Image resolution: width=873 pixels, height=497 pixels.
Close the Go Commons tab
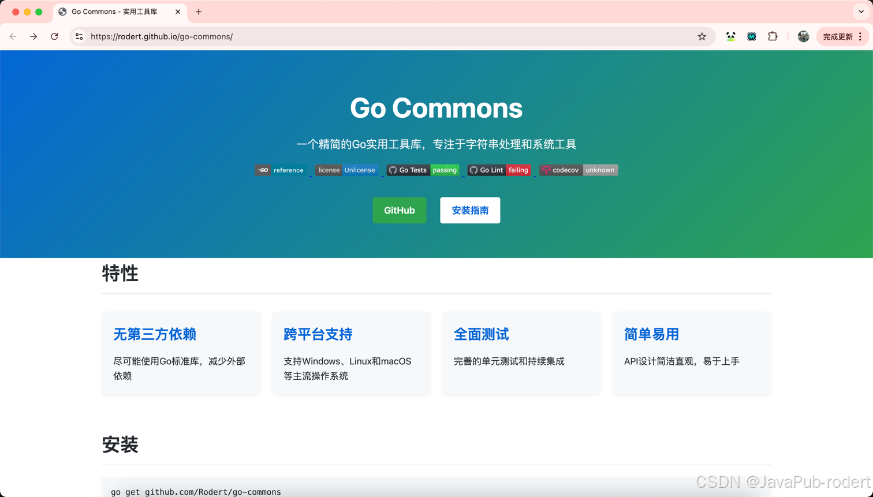178,12
